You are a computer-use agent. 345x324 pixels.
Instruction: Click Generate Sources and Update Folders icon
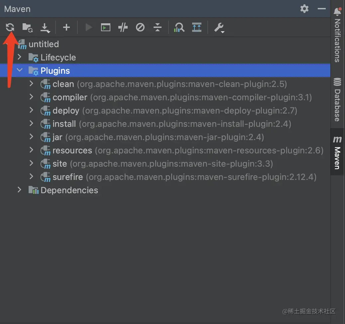click(x=28, y=28)
